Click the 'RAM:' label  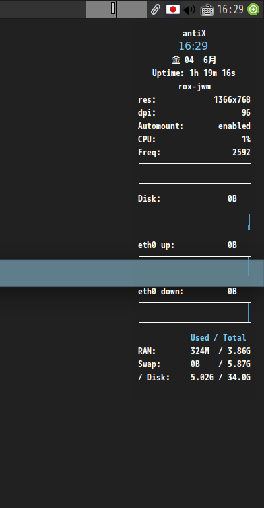tap(147, 351)
